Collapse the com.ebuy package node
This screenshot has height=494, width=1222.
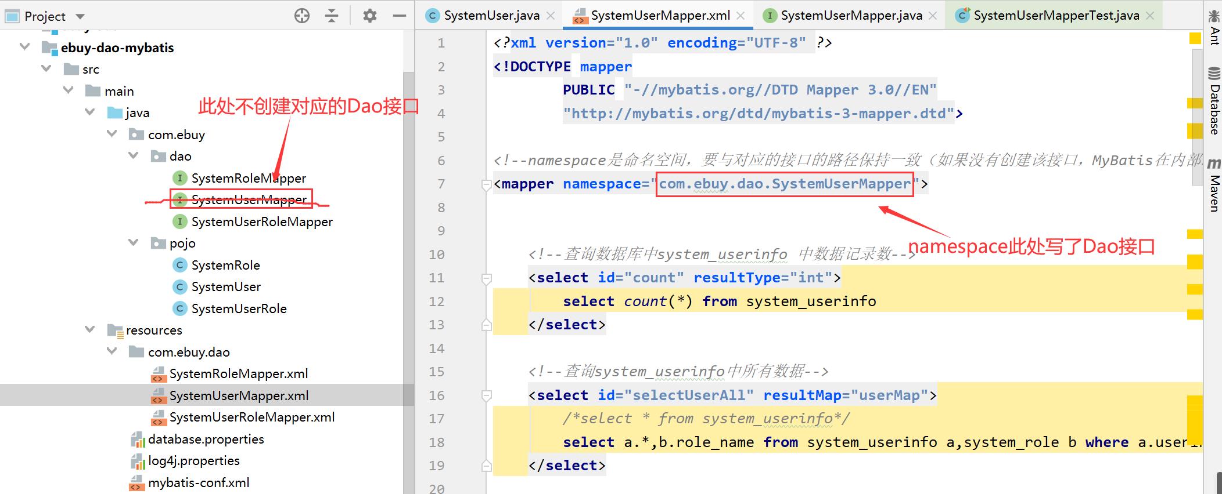[x=112, y=134]
